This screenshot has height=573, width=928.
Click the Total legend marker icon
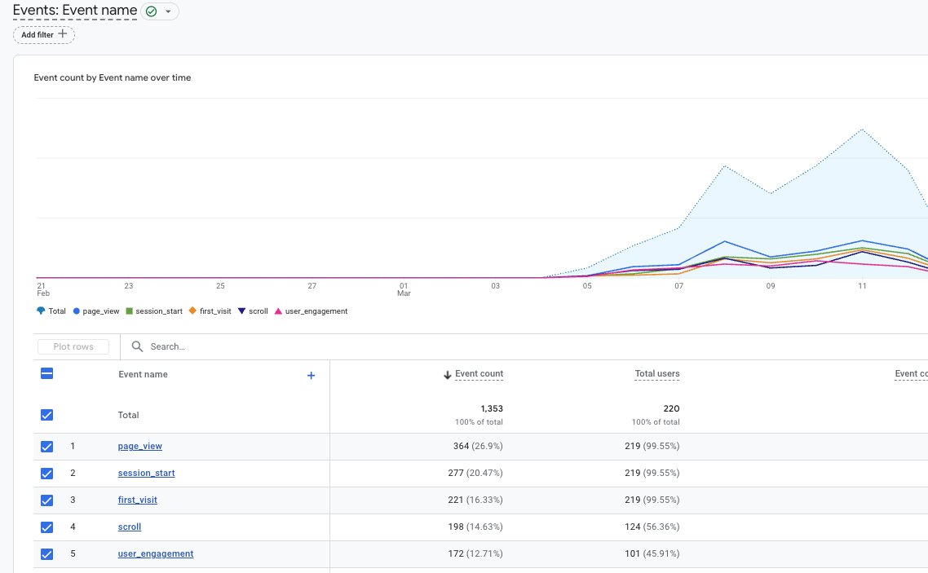41,311
